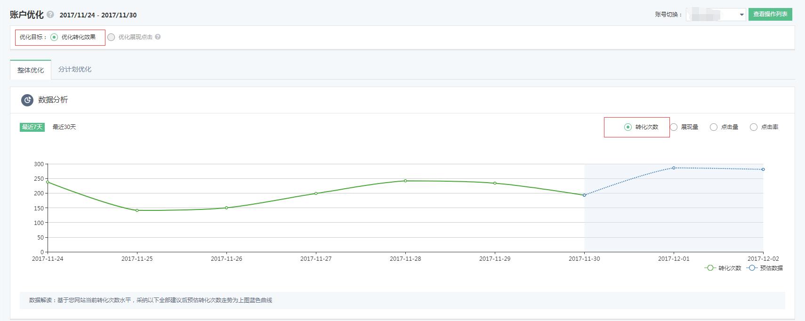The height and width of the screenshot is (321, 805).
Task: Select the 优化转化效果 radio button
Action: click(54, 37)
